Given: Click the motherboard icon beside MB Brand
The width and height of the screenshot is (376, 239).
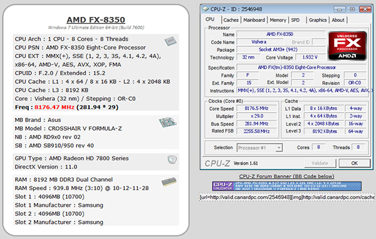Looking at the screenshot, I should (x=167, y=123).
